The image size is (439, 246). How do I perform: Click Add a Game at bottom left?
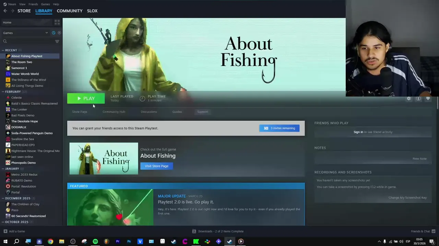(14, 231)
